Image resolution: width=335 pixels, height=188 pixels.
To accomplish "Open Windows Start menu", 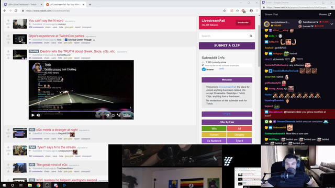I will click(x=4, y=185).
